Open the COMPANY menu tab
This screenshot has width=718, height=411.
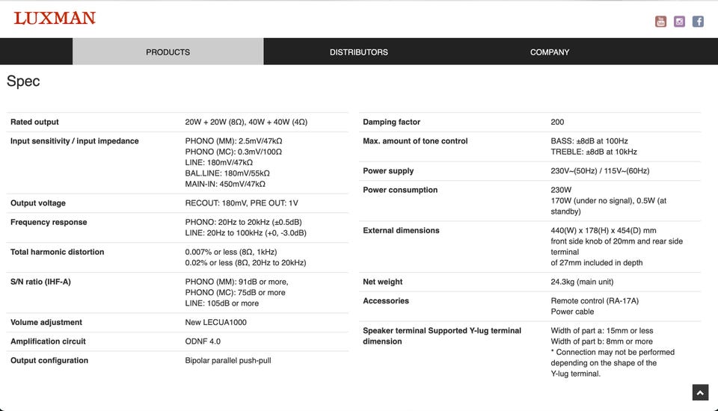550,52
